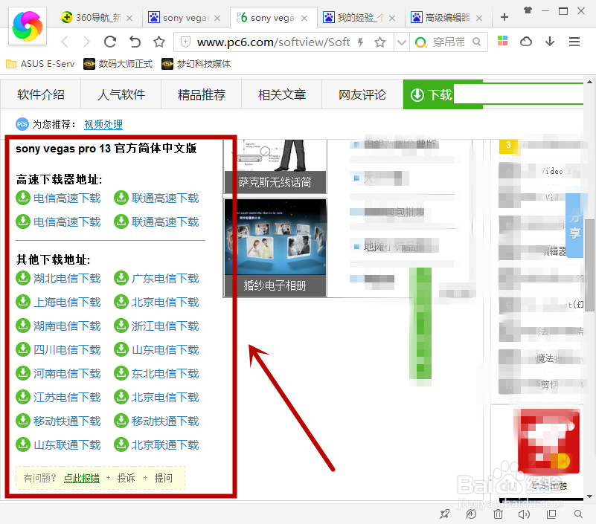Open the 数码大师正式 bookmark
This screenshot has width=596, height=524.
click(x=118, y=64)
